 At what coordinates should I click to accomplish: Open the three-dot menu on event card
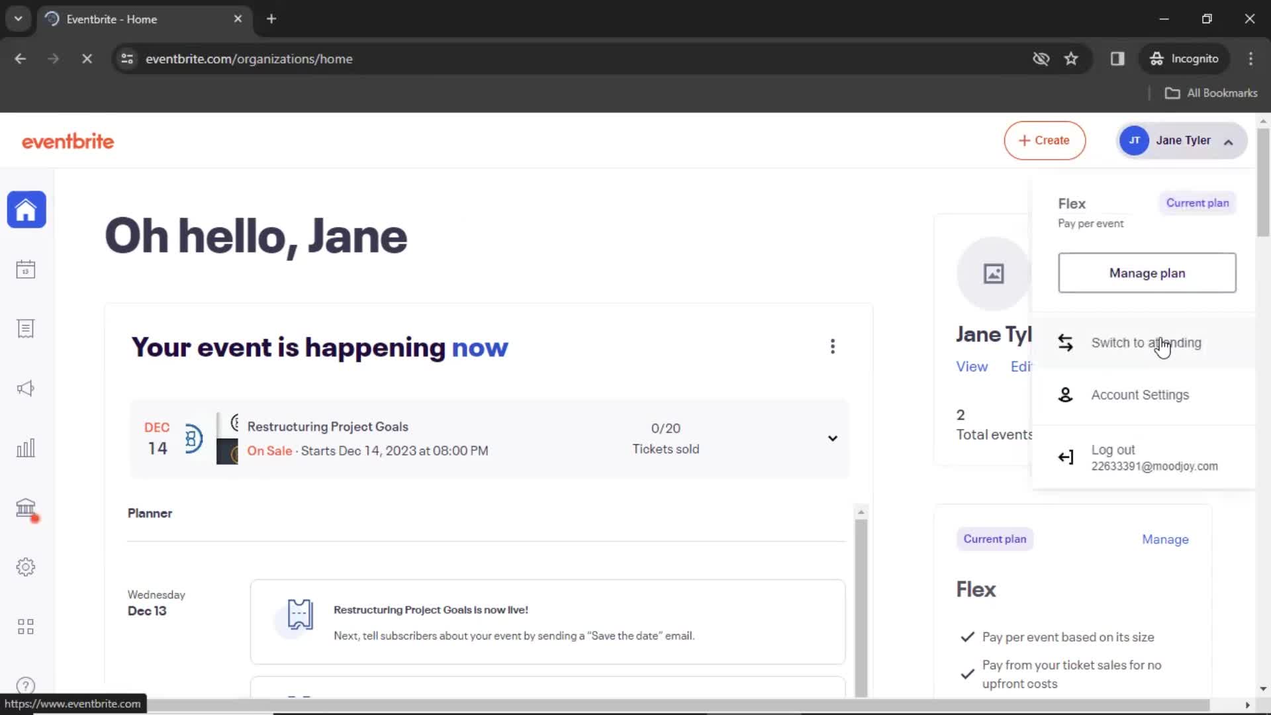tap(833, 346)
